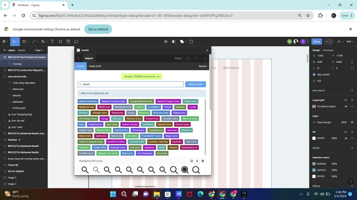The height and width of the screenshot is (200, 357).
Task: Open the Pass through blend dropdown
Action: [325, 122]
